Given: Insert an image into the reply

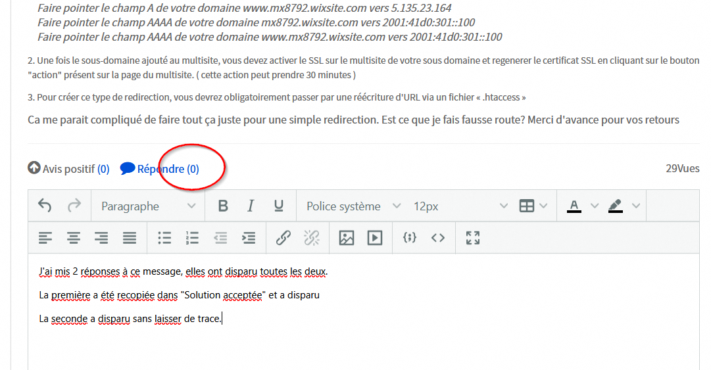Looking at the screenshot, I should (x=347, y=238).
